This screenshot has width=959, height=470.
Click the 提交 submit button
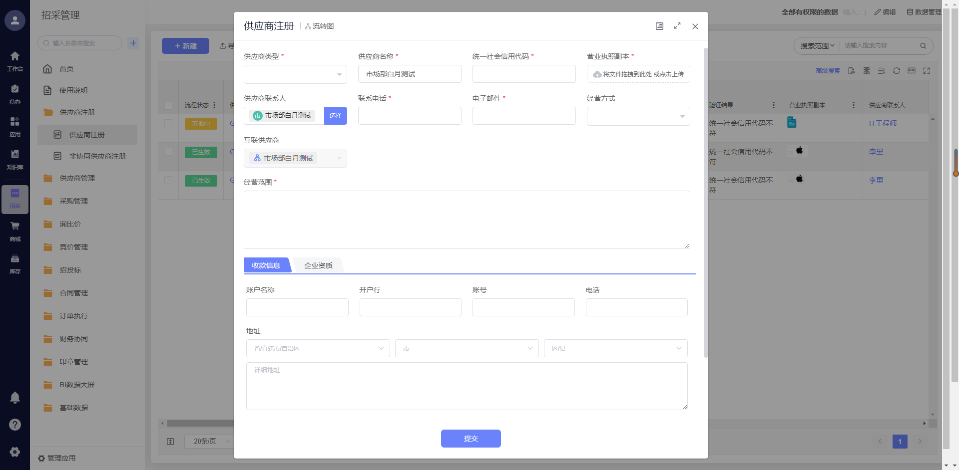click(x=471, y=439)
